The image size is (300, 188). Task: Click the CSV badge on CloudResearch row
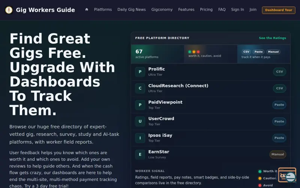[279, 88]
